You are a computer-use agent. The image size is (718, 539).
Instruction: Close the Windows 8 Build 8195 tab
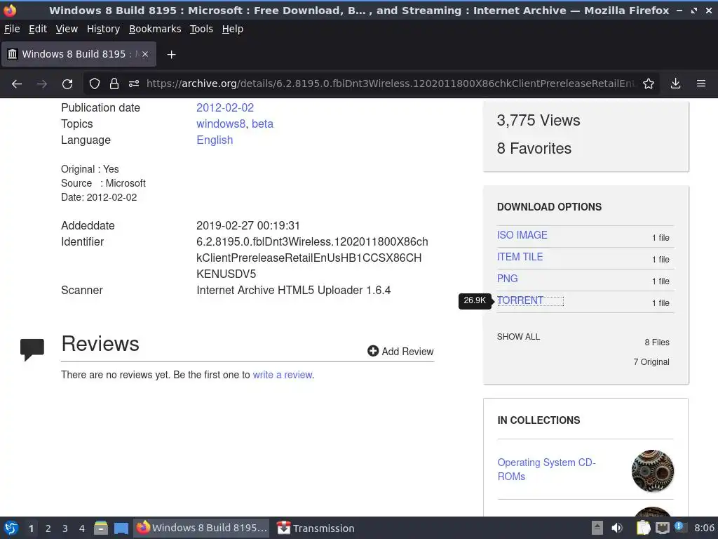tap(145, 54)
